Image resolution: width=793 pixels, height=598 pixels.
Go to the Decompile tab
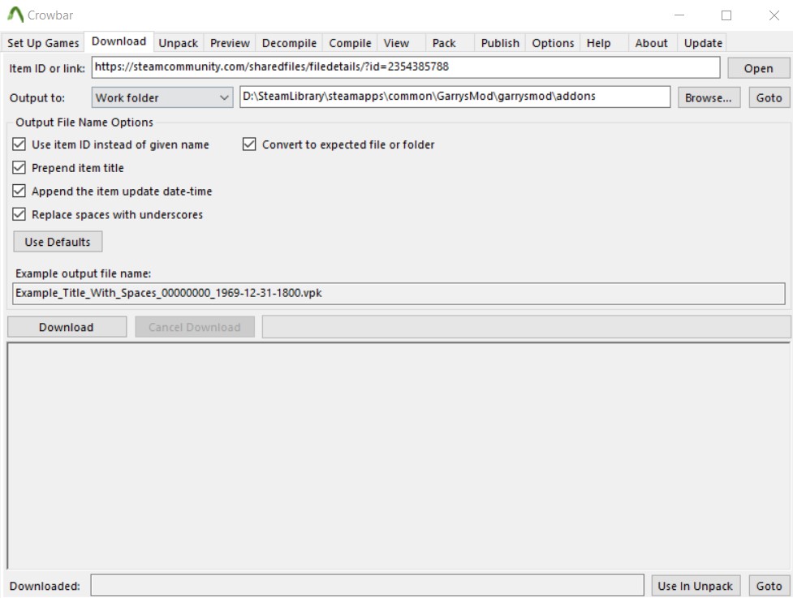(289, 43)
